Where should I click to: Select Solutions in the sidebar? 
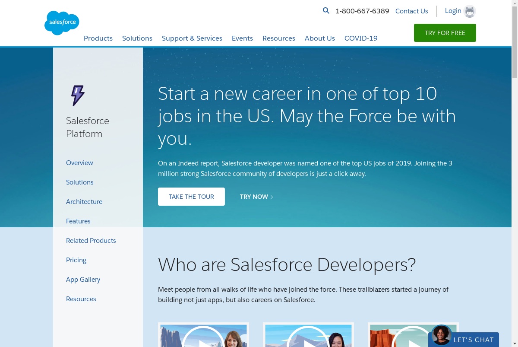(x=80, y=182)
